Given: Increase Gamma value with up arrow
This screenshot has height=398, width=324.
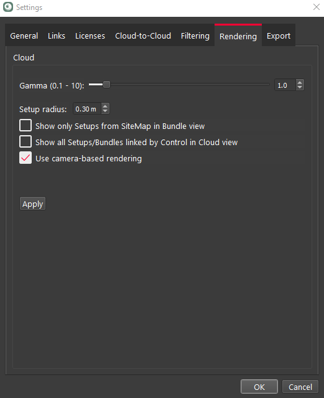Looking at the screenshot, I should click(x=300, y=82).
